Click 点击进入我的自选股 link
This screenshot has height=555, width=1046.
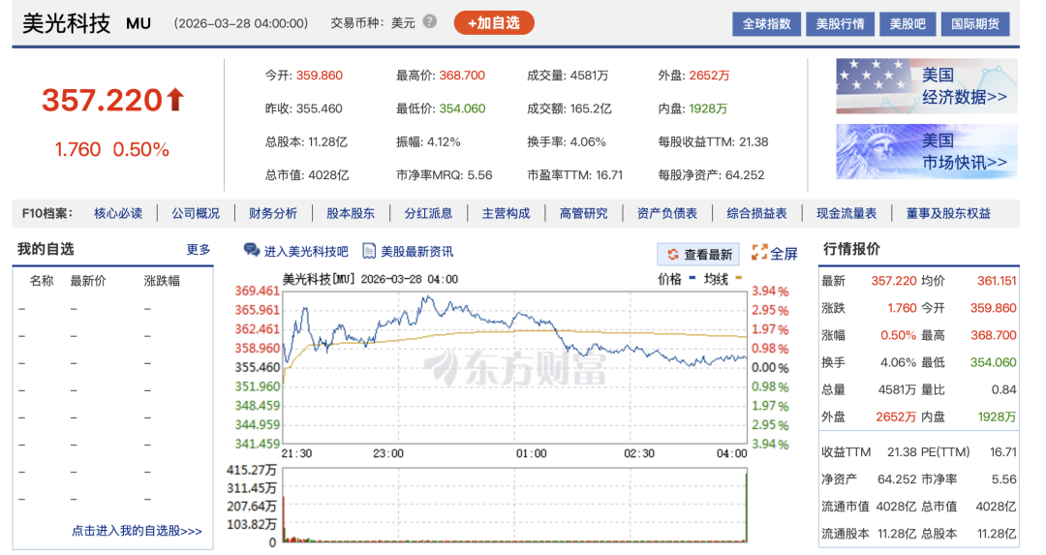point(137,531)
